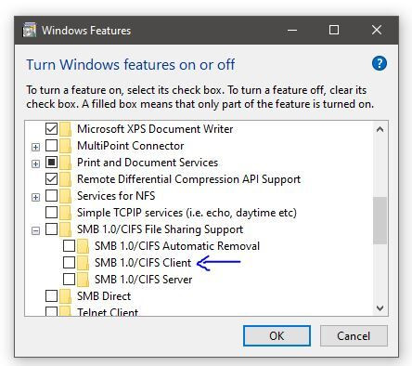
Task: Click the Cancel button
Action: (x=354, y=335)
